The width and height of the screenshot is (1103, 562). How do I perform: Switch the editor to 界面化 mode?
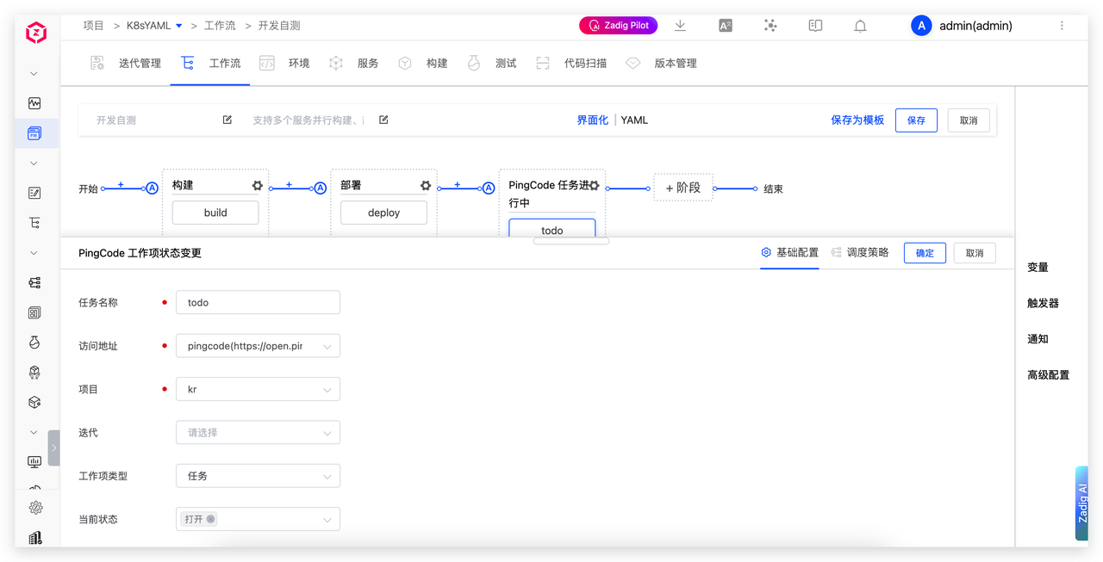(x=592, y=120)
